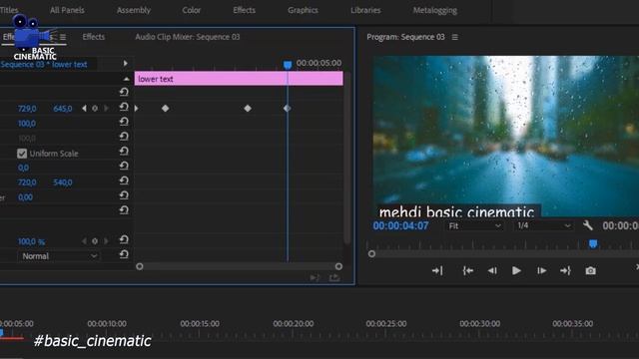Reset the 100,0 % opacity row
Screen dimensions: 639x359
point(124,240)
